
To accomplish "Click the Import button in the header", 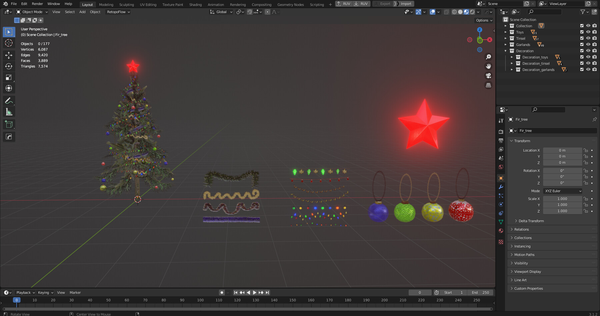I will coord(405,4).
